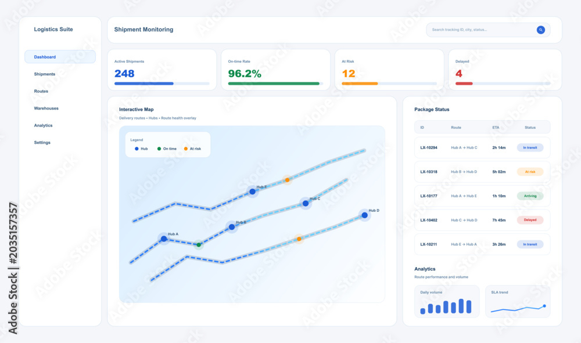Select the Hub A marker on map
This screenshot has width=581, height=343.
pos(164,239)
